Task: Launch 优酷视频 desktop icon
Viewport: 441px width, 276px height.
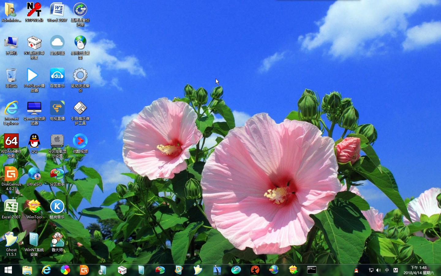Action: pos(80,144)
